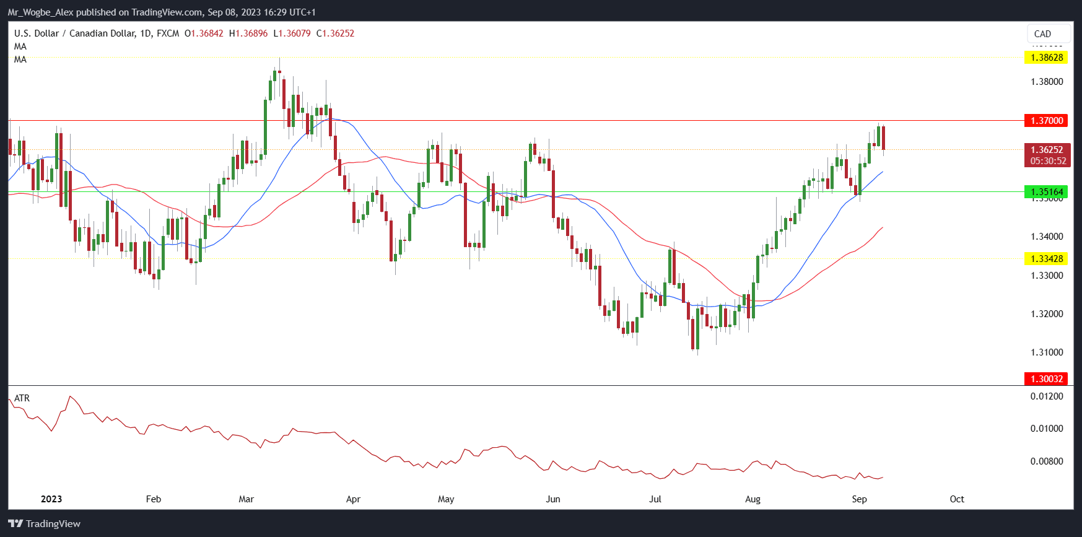Click the open price value O1.36842
Image resolution: width=1082 pixels, height=537 pixels.
click(204, 33)
